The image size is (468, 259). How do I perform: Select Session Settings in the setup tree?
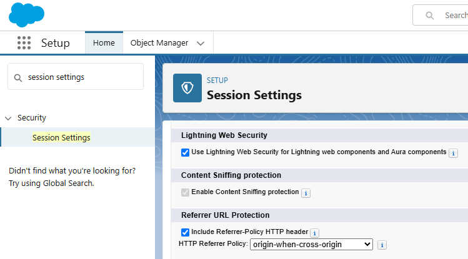click(61, 137)
